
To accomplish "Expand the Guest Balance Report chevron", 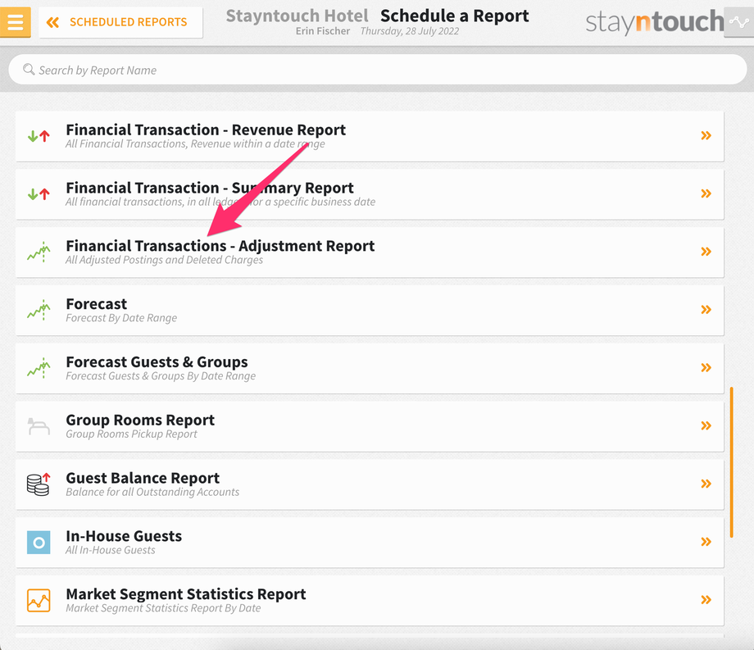I will tap(706, 484).
